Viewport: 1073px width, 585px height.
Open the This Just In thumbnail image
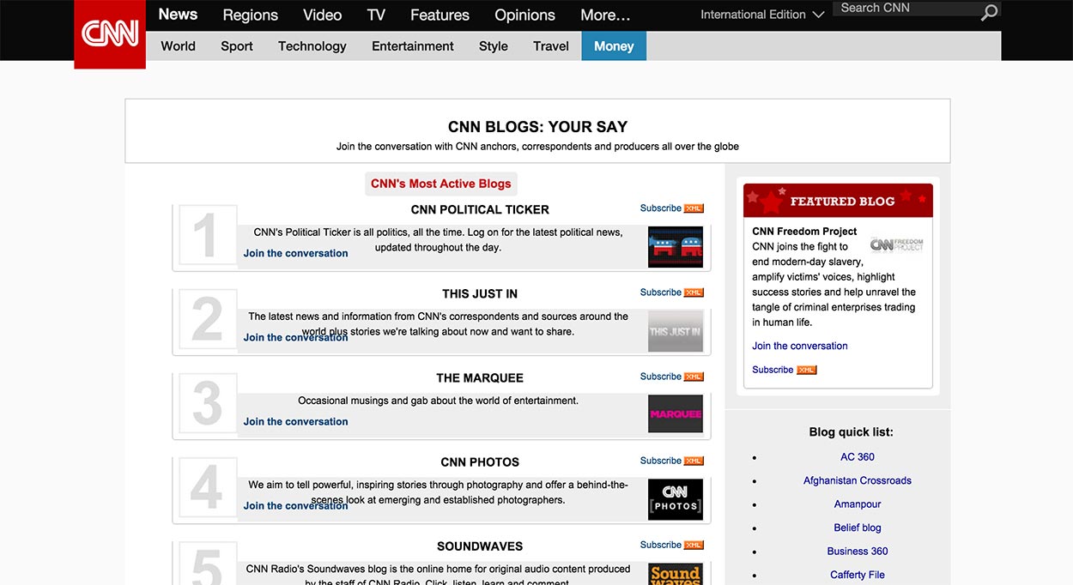point(676,331)
